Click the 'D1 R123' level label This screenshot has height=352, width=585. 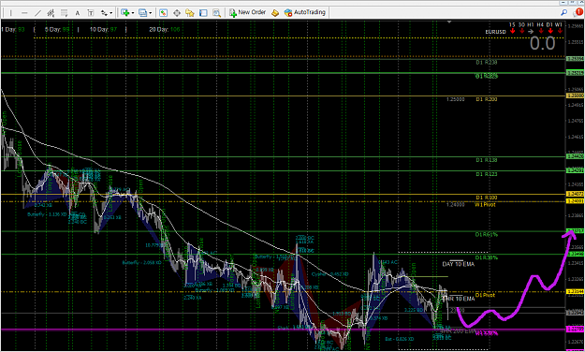coord(487,174)
